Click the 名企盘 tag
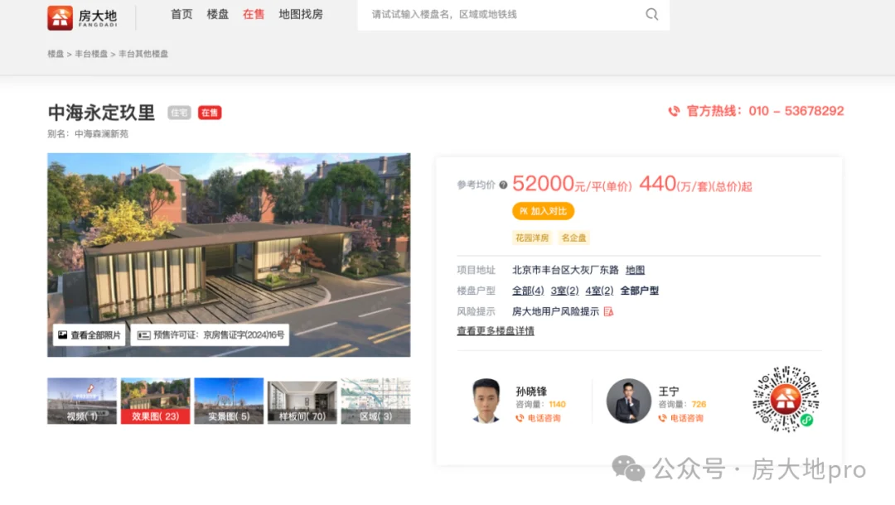895x505 pixels. [x=573, y=238]
